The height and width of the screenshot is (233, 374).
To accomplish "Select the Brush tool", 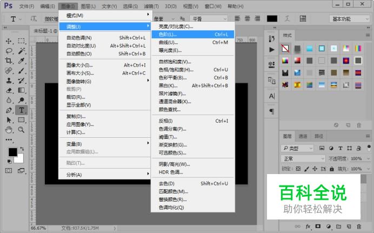I will [22, 71].
